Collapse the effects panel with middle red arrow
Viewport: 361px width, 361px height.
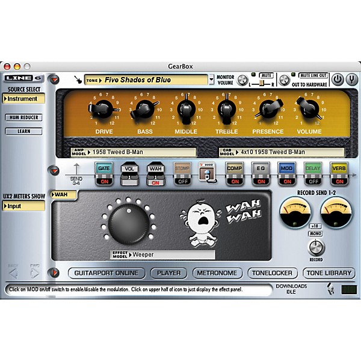[54, 171]
